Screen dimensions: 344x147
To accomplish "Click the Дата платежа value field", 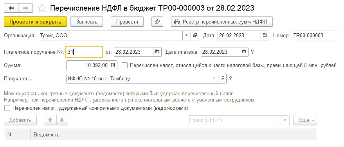I will point(220,52).
